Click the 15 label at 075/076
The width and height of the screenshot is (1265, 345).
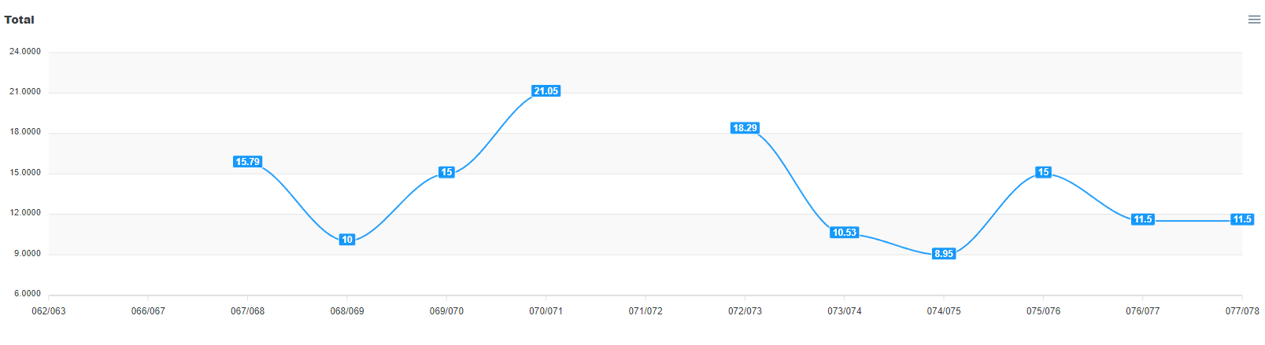point(1043,172)
